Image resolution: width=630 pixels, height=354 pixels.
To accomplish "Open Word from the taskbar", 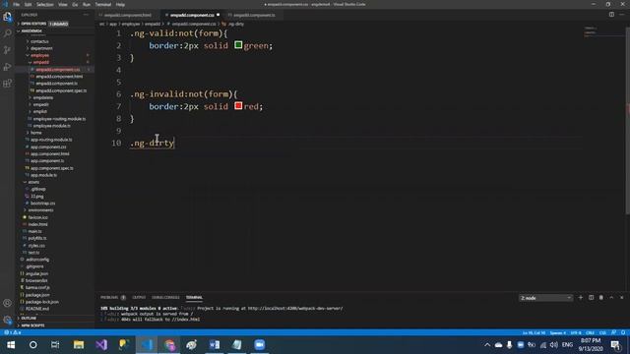I will [x=215, y=345].
